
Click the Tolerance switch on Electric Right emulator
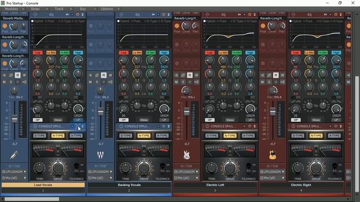[335, 168]
